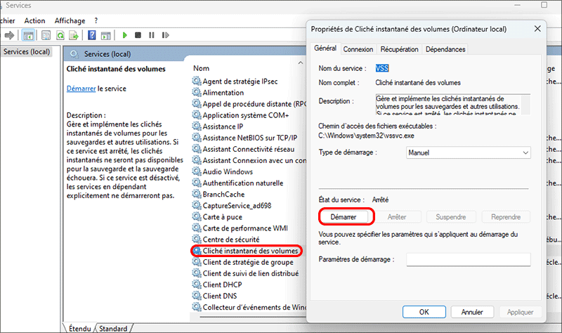
Task: Switch to the Dépendances tab
Action: click(445, 49)
